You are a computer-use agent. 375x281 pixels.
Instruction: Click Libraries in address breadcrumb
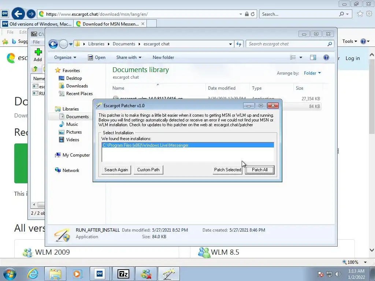96,44
